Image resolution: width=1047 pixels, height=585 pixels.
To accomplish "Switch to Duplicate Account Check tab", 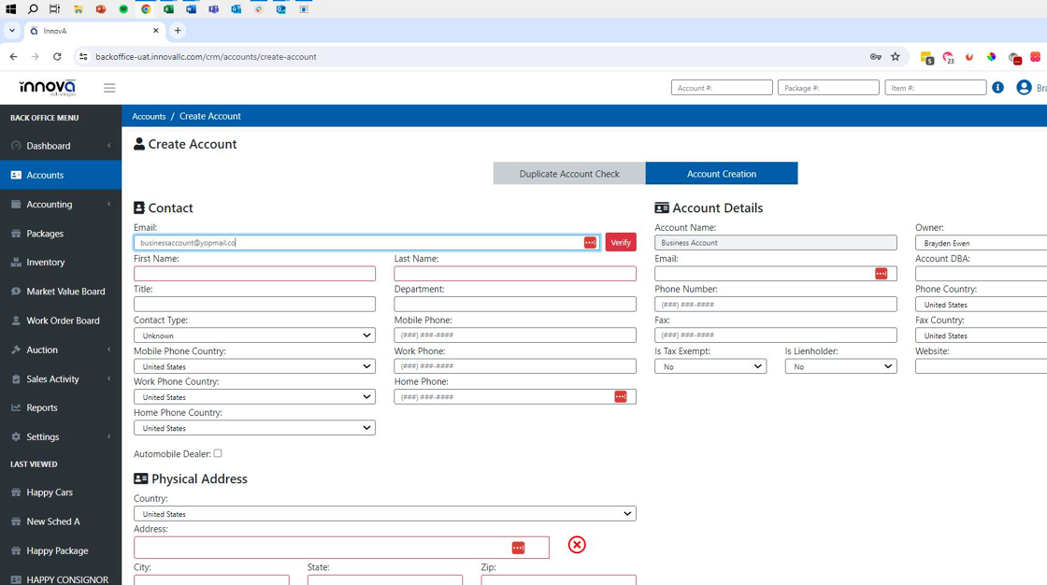I will pos(569,174).
